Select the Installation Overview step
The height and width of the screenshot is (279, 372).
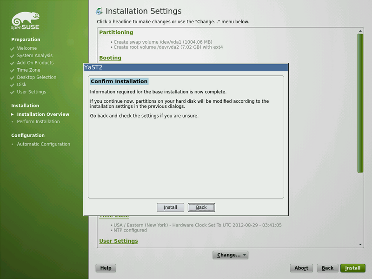point(43,114)
